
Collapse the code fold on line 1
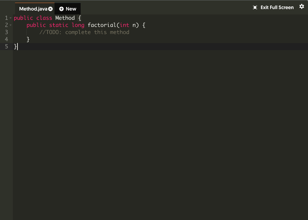point(11,18)
